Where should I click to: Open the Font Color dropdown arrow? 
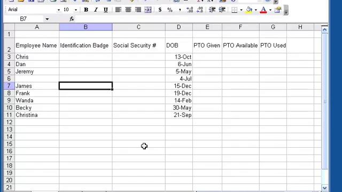tap(270, 10)
